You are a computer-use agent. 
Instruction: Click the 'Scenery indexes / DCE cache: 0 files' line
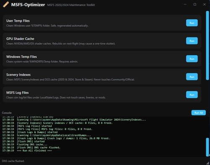[x=58, y=123]
